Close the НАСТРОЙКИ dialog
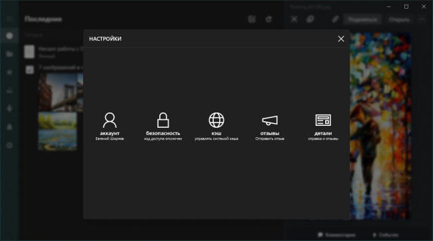The image size is (433, 241). click(341, 39)
